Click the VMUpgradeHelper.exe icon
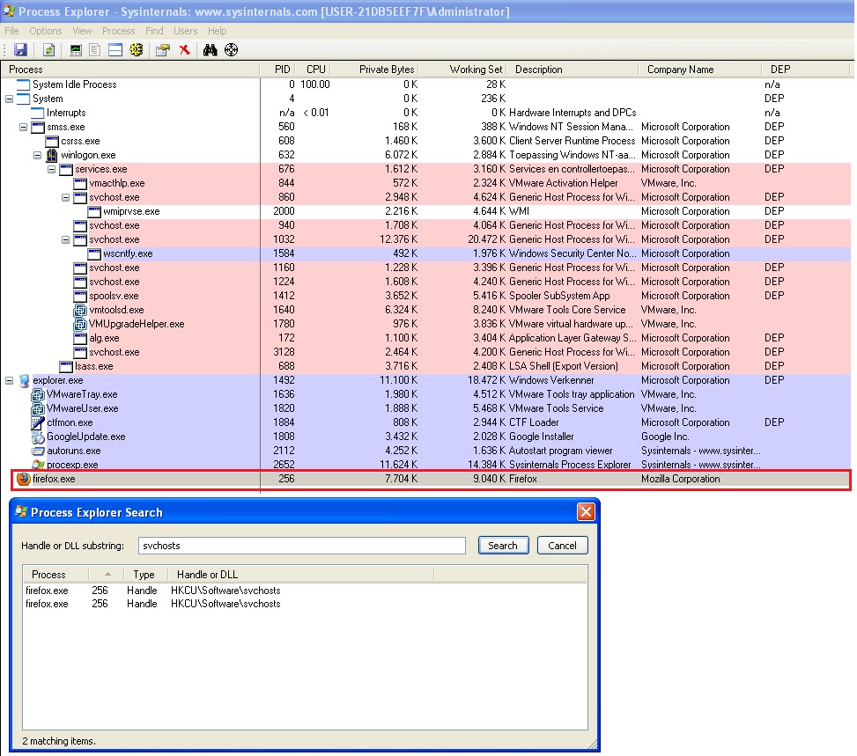Screen dimensions: 857x756 click(x=80, y=324)
